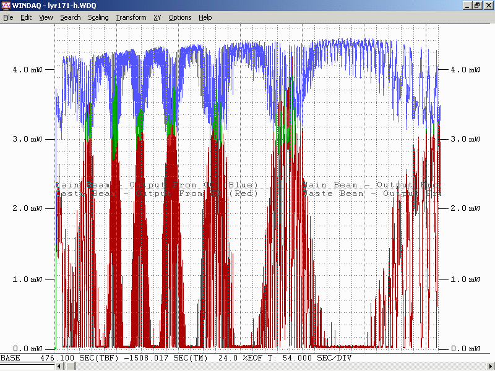Minimize the WinDaq window
This screenshot has height=371, width=495.
click(467, 6)
